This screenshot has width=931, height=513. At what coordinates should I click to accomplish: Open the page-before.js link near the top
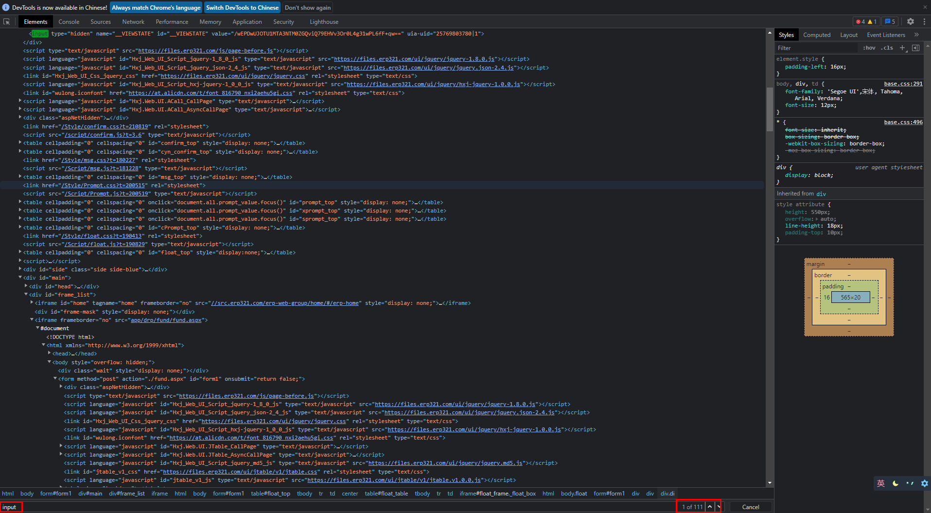click(206, 51)
